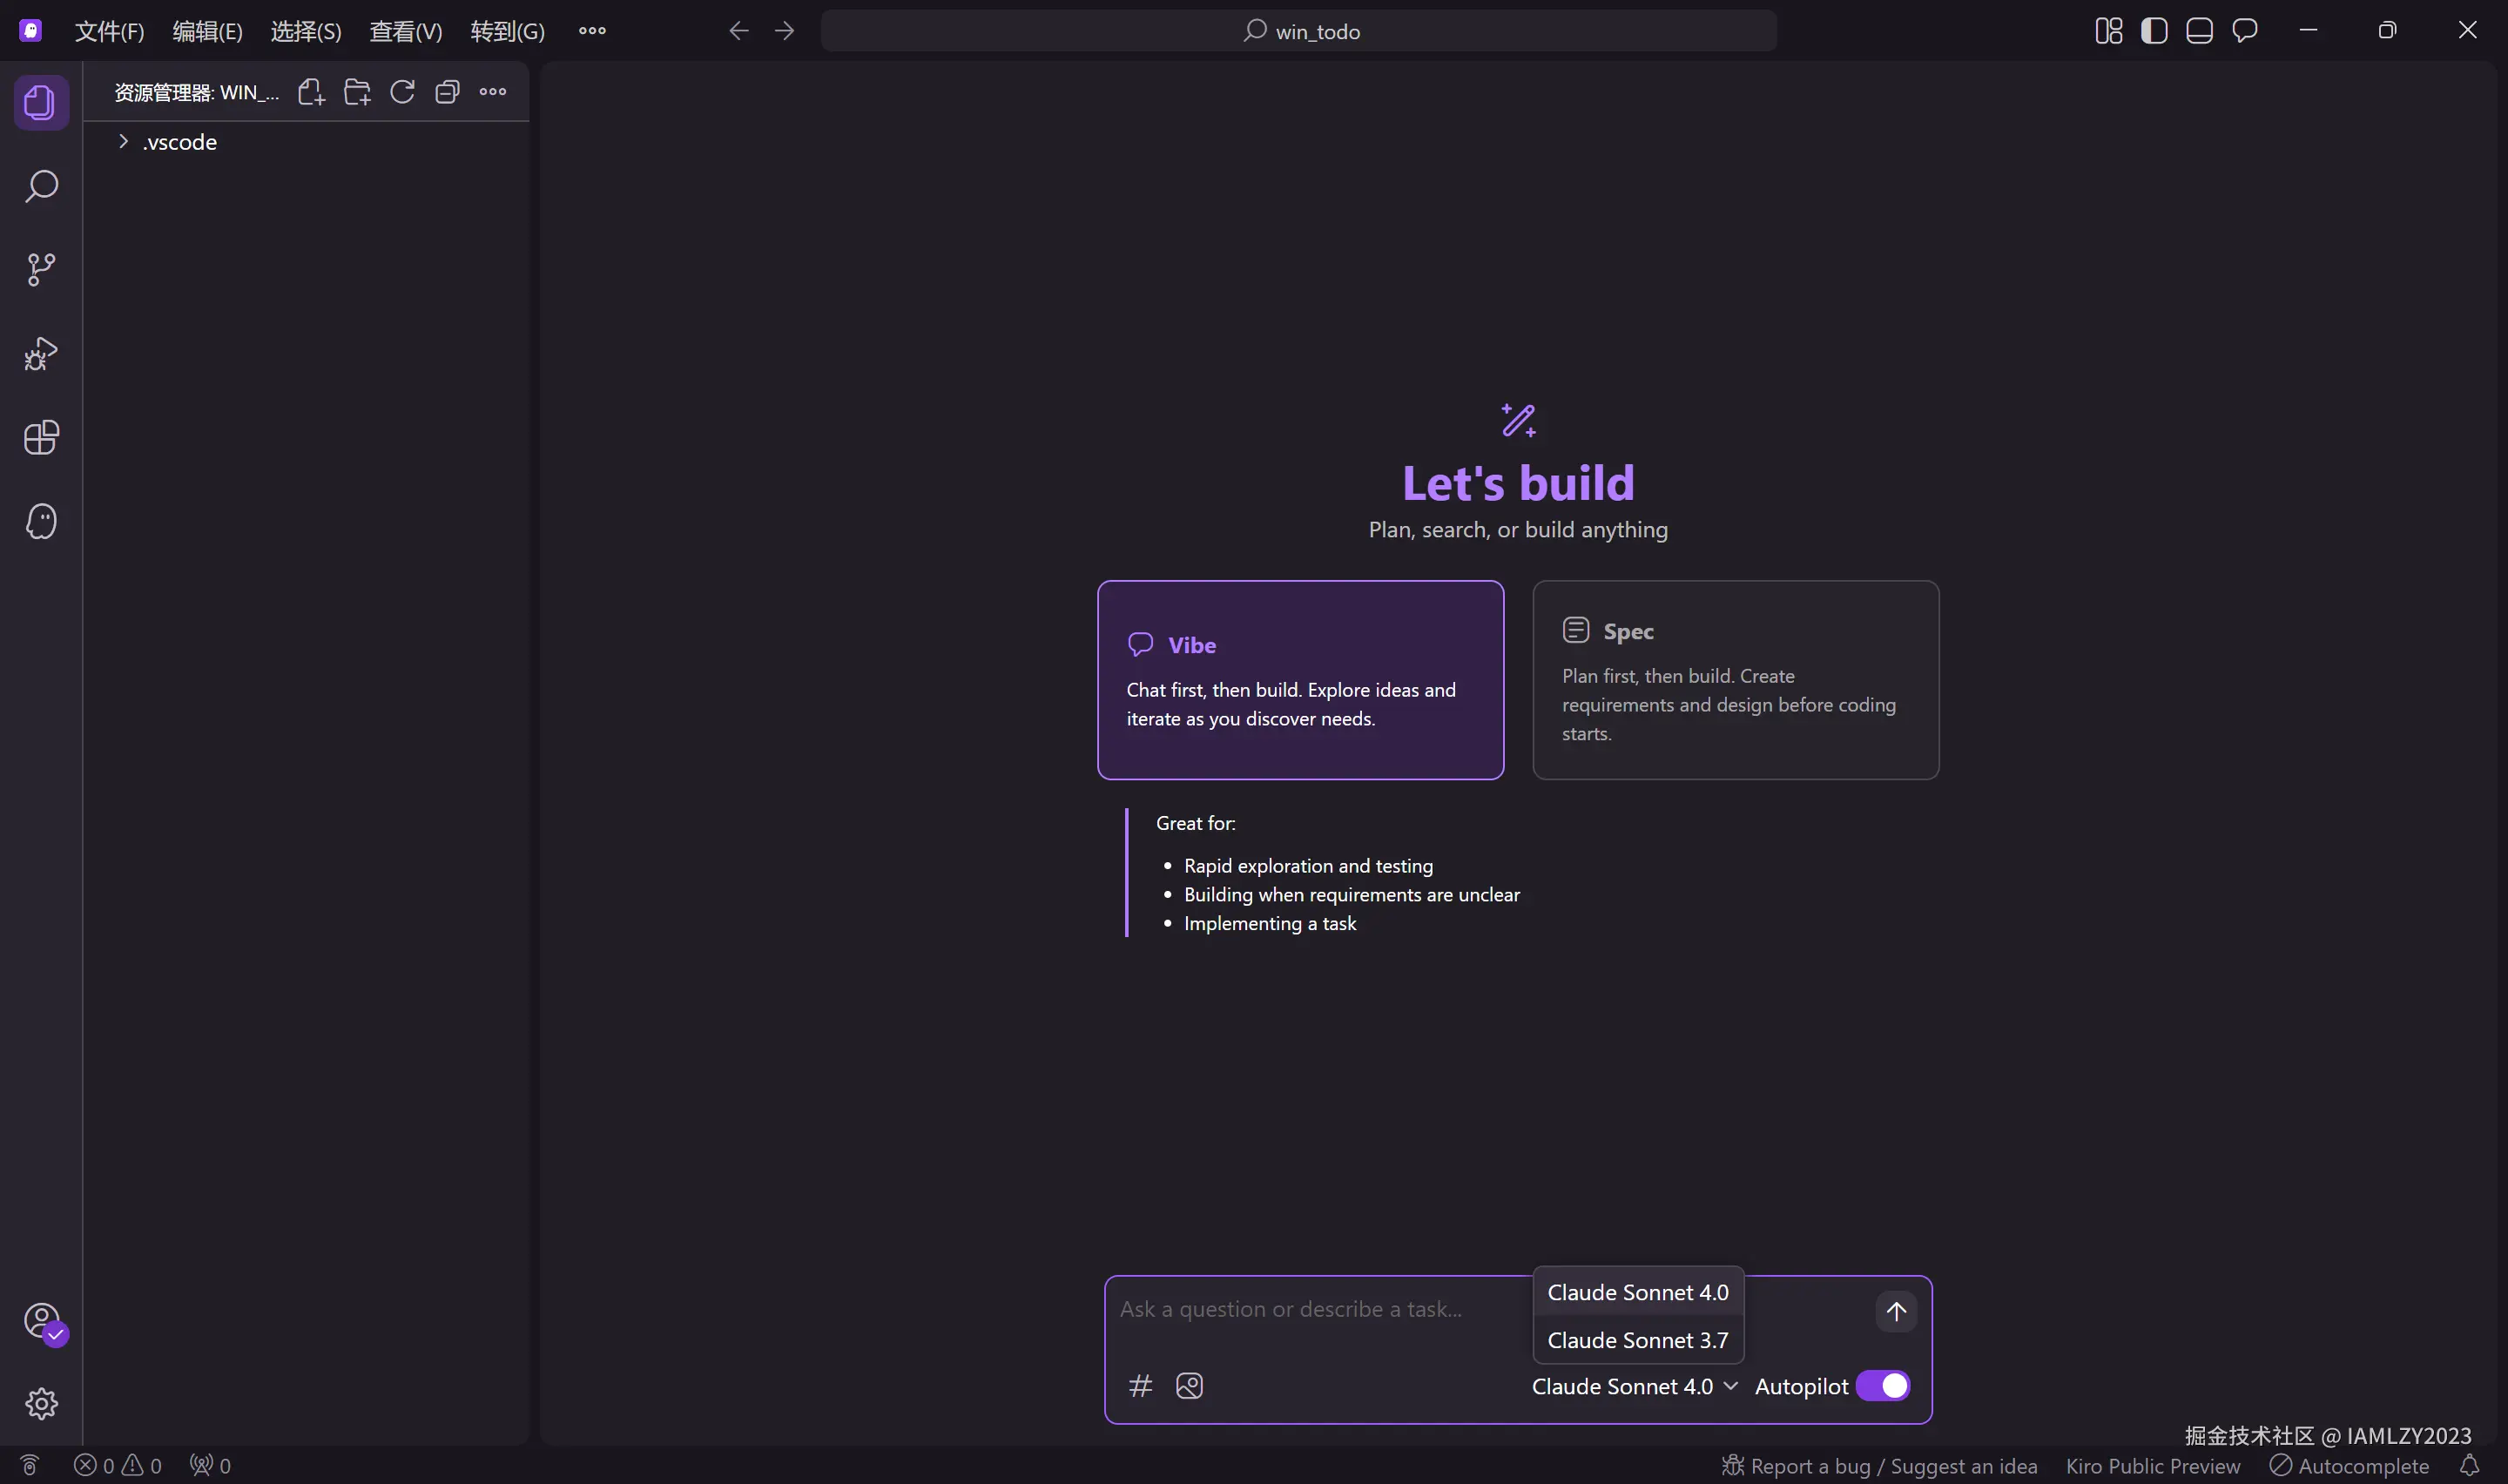Open the Source Control view
This screenshot has width=2508, height=1484.
click(41, 269)
